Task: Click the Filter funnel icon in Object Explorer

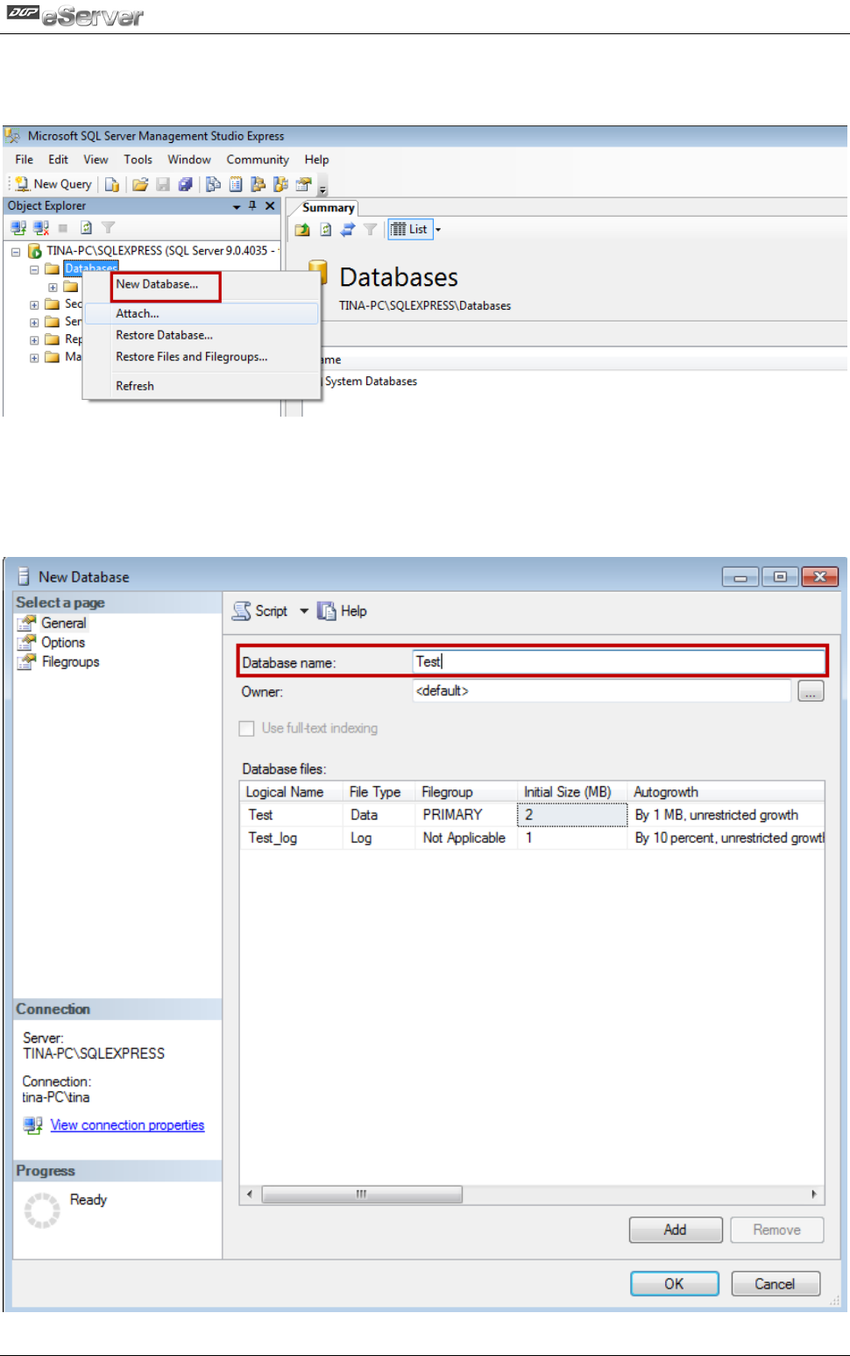Action: (x=108, y=228)
